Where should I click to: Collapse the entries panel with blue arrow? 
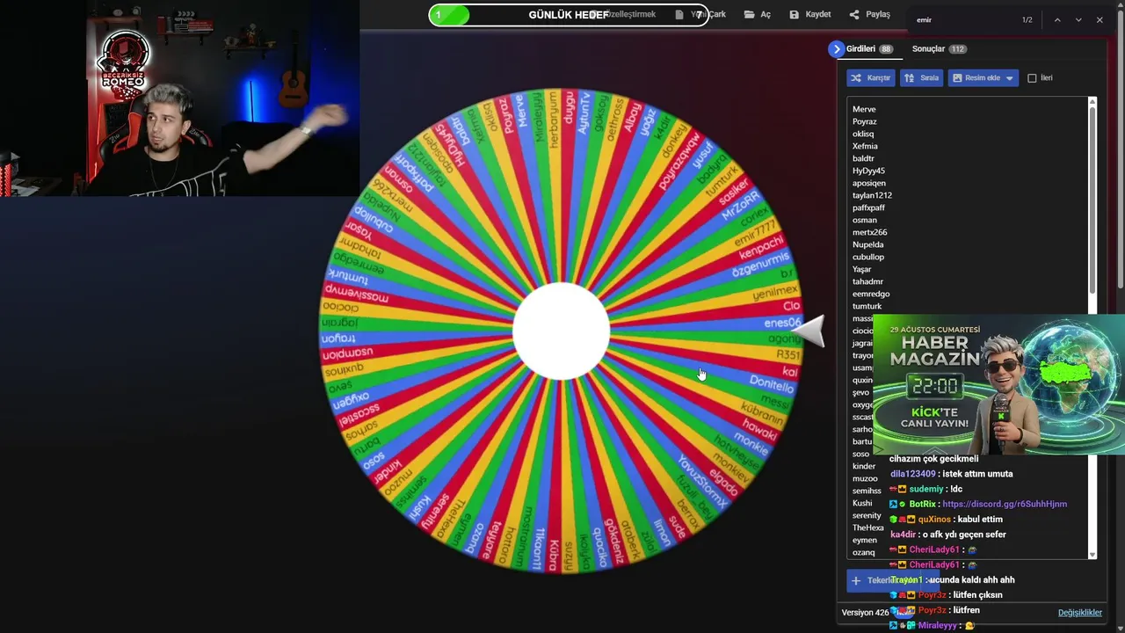click(837, 49)
